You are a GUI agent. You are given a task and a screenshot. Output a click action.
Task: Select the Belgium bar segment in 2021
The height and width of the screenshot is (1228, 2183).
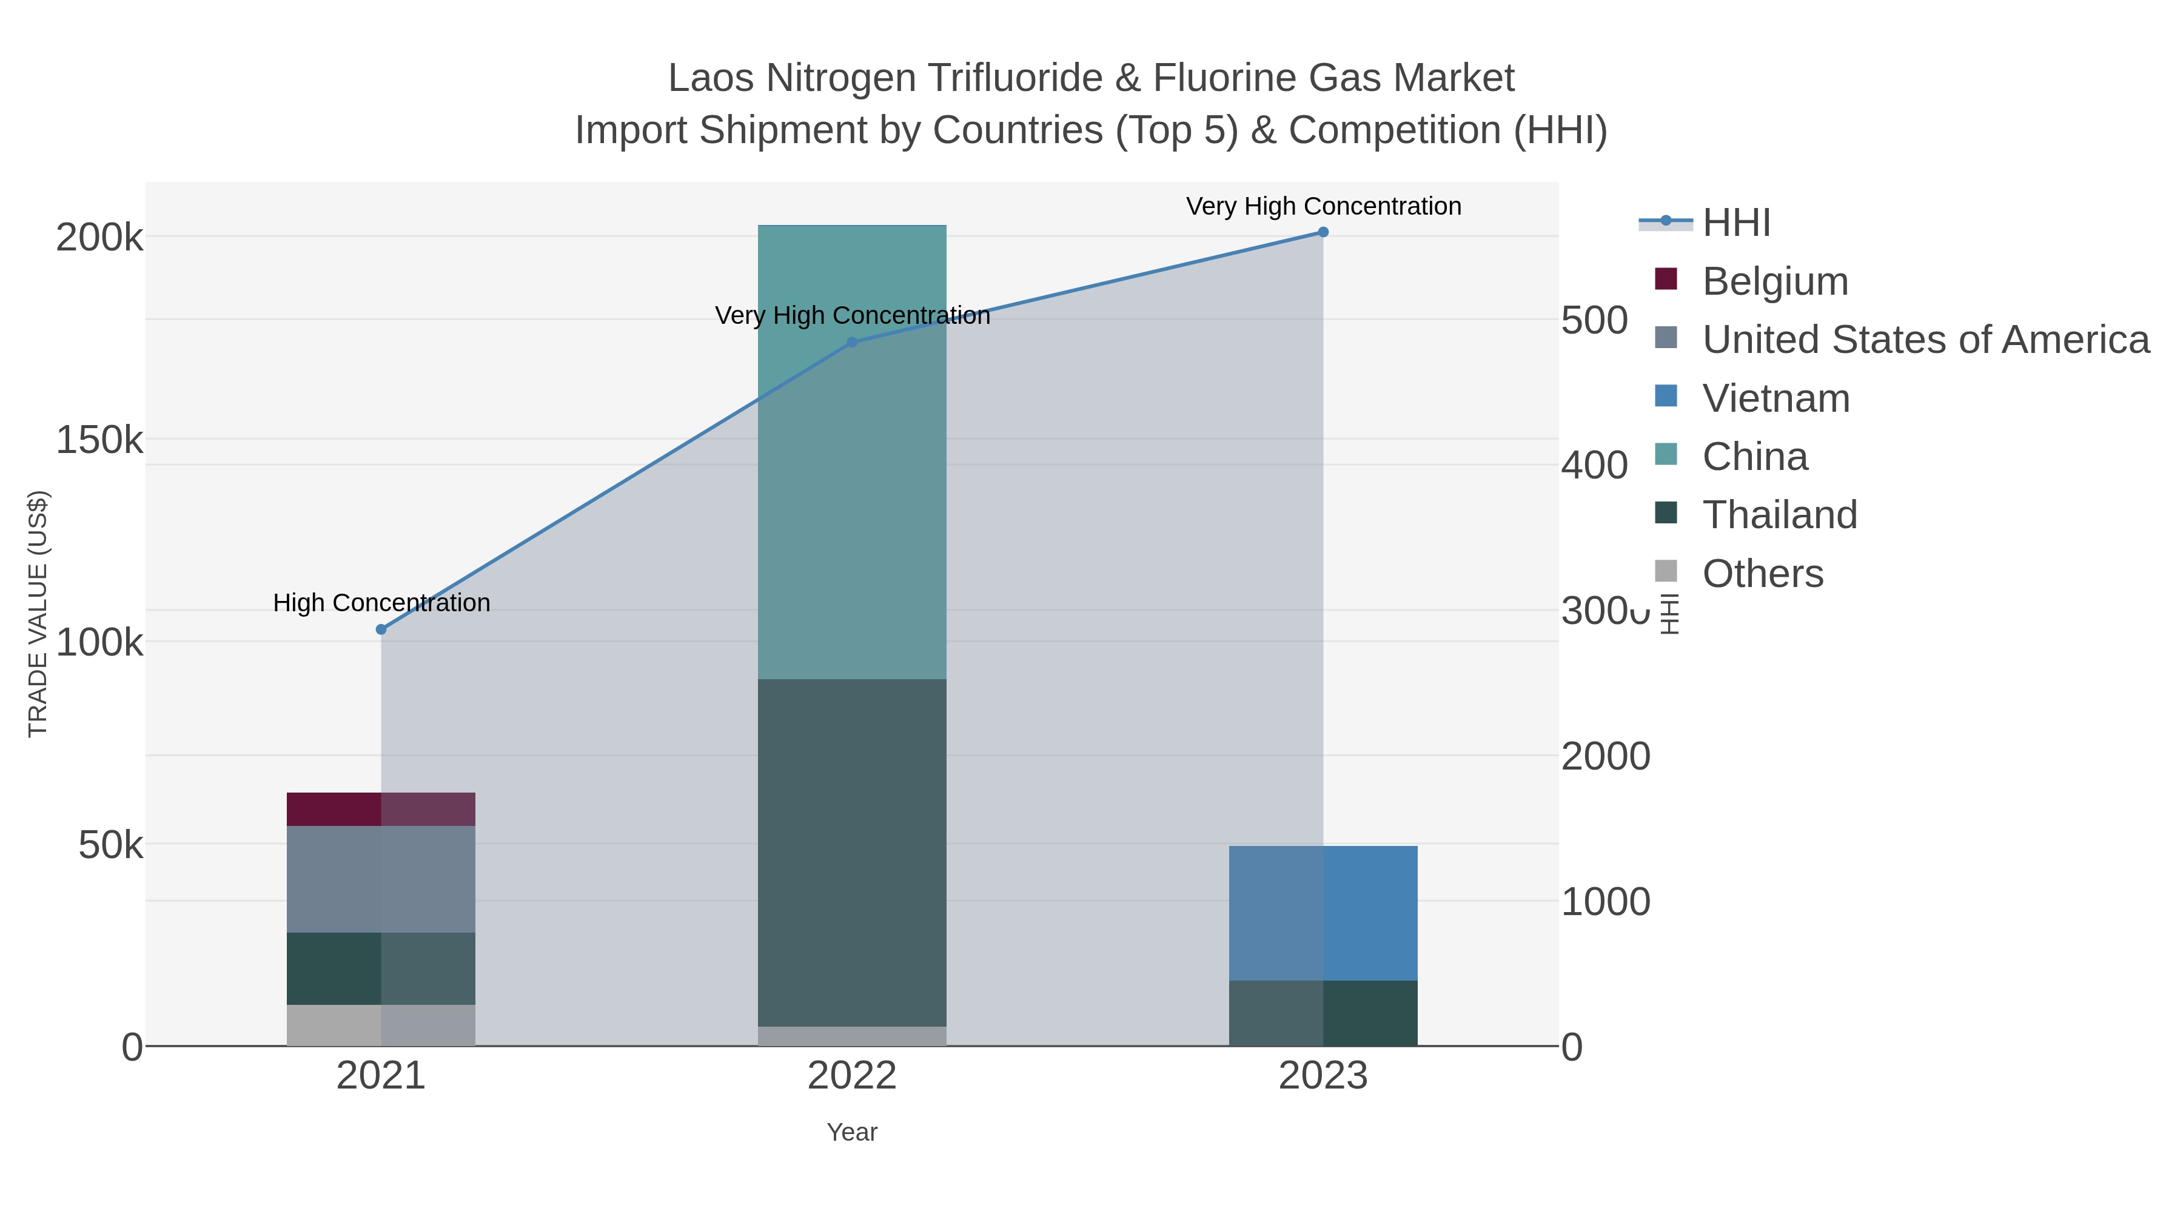(380, 810)
